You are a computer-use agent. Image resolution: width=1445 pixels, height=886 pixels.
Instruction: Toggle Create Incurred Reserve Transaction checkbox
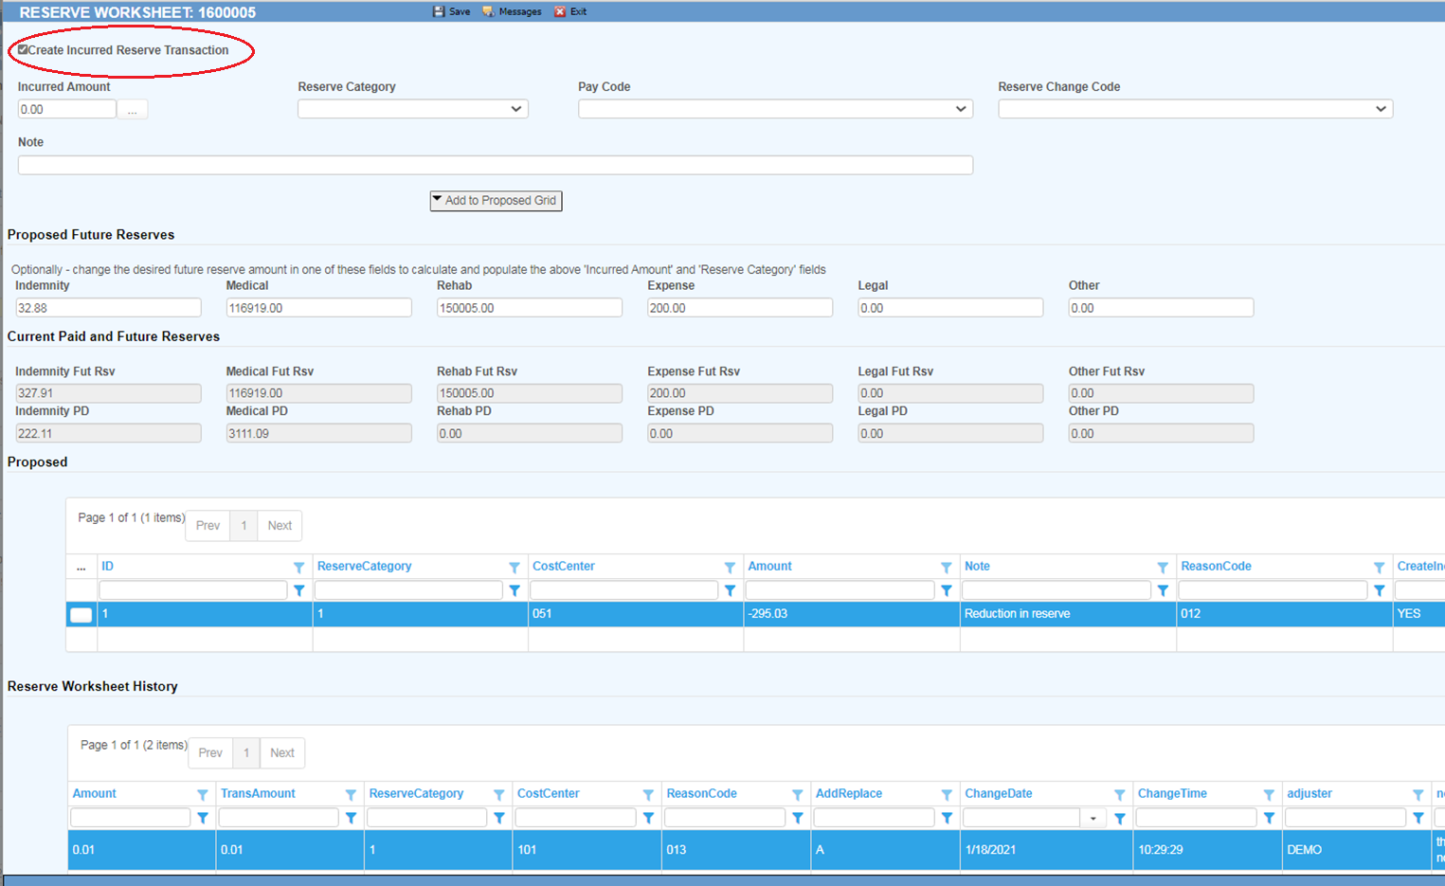point(23,50)
